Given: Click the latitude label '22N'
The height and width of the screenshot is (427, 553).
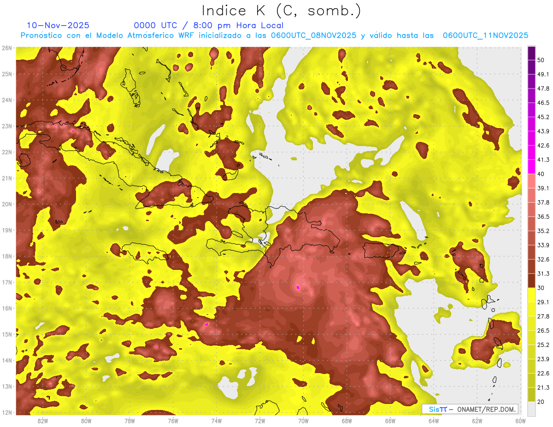Looking at the screenshot, I should click(x=7, y=152).
